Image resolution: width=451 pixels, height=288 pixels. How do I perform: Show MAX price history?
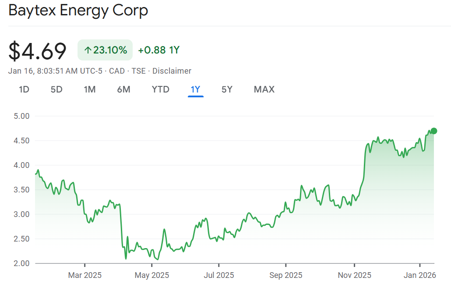pos(264,89)
